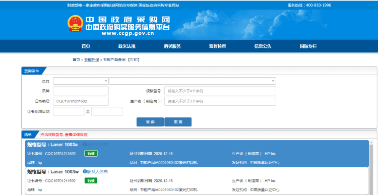Click the results list vertical scrollbar
Screen dimensions: 378x195
pos(371,167)
